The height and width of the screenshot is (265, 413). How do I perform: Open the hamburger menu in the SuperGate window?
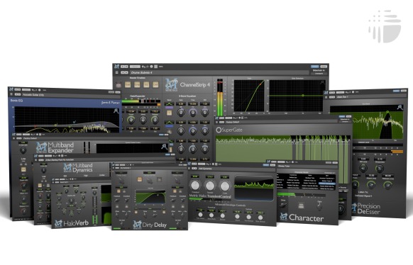tap(217, 123)
